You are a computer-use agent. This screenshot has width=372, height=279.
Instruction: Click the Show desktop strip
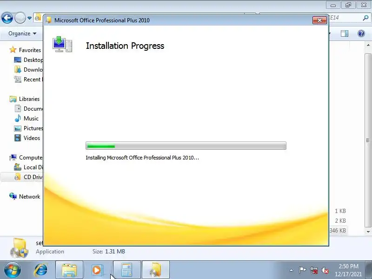[369, 270]
